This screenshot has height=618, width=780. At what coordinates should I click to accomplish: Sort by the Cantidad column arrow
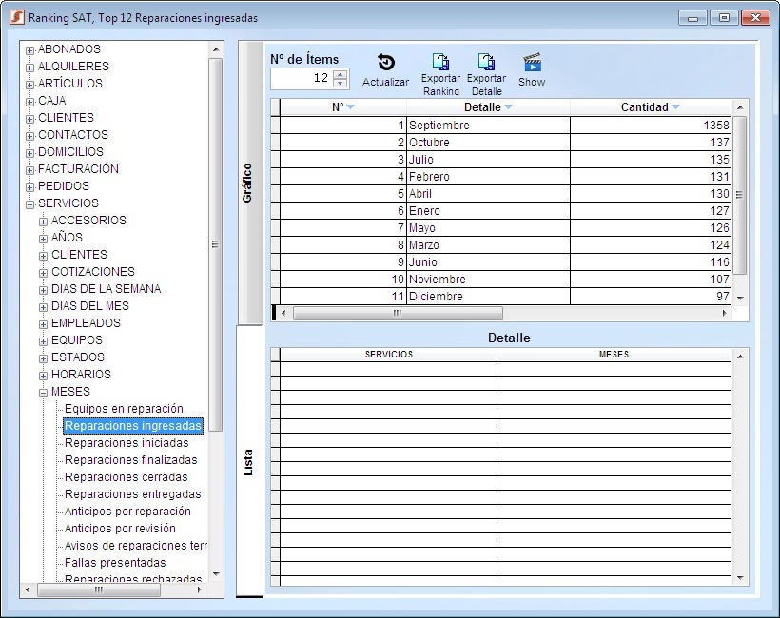pyautogui.click(x=676, y=107)
